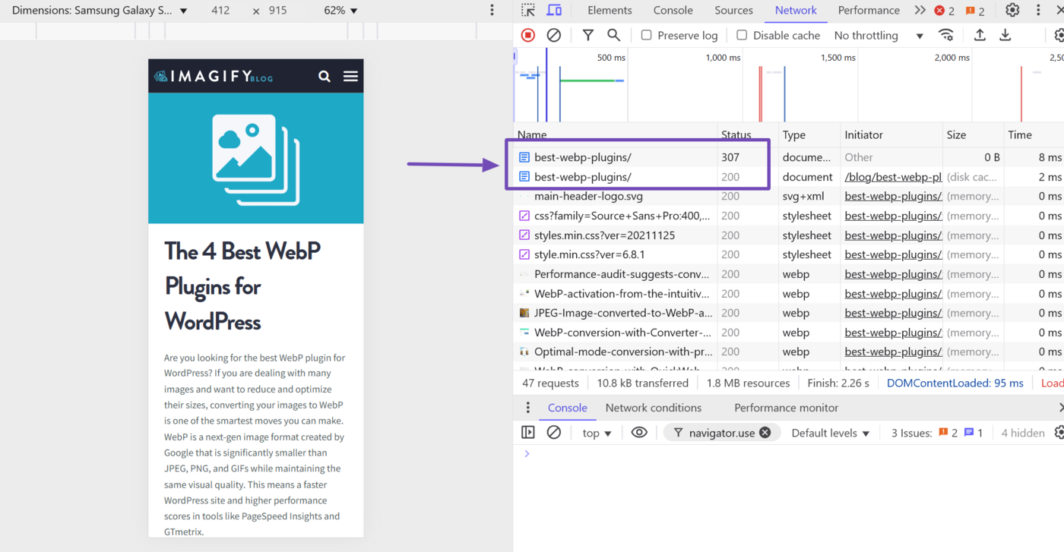1064x552 pixels.
Task: Toggle the device toolbar icon
Action: [554, 11]
